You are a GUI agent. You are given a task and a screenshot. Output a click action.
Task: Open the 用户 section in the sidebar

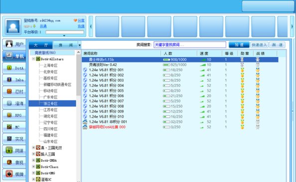pyautogui.click(x=14, y=44)
